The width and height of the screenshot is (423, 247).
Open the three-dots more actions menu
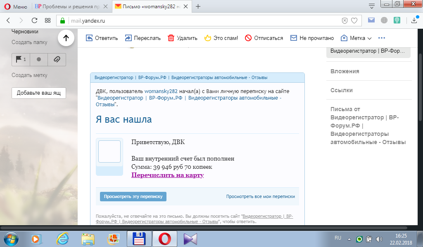(381, 38)
